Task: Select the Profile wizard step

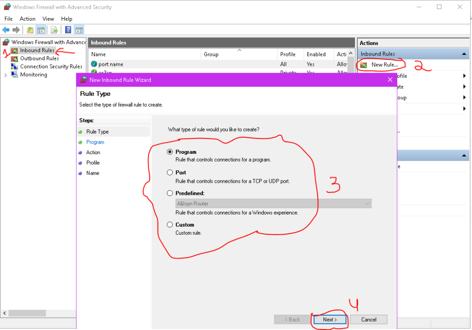Action: 93,162
